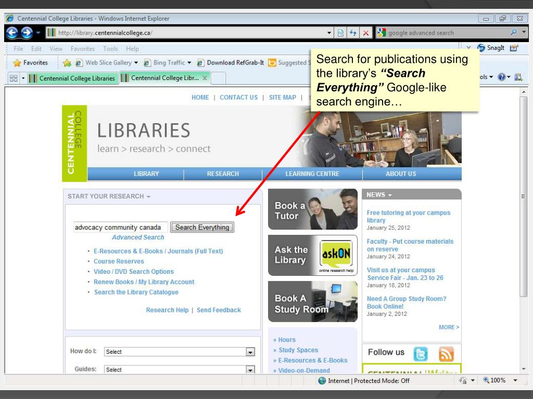Open the View menu
This screenshot has width=533, height=399.
tap(56, 48)
